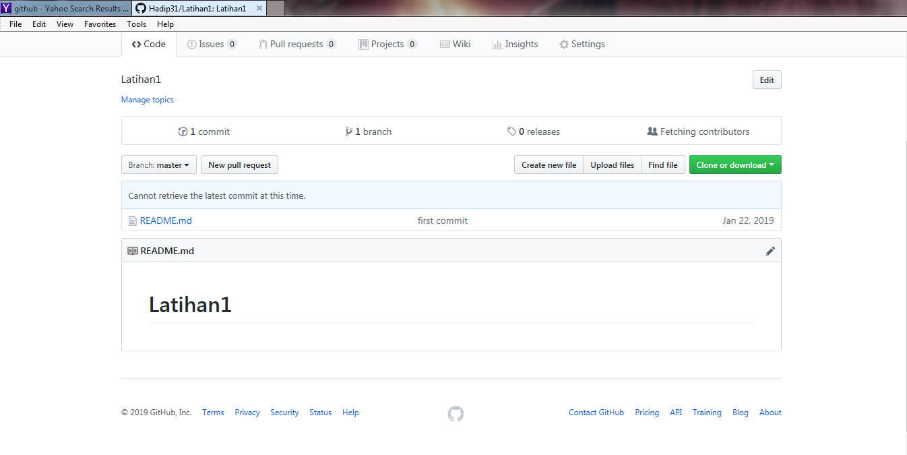Click the Projects tab board icon
The height and width of the screenshot is (455, 907).
[x=363, y=44]
